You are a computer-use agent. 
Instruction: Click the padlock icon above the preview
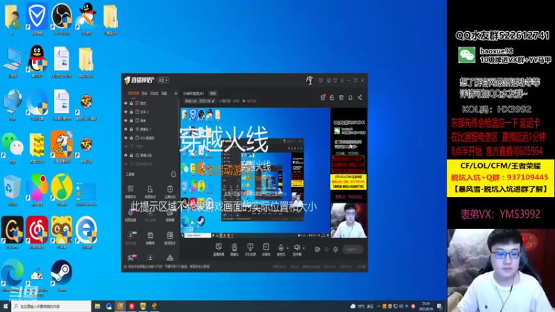[332, 97]
